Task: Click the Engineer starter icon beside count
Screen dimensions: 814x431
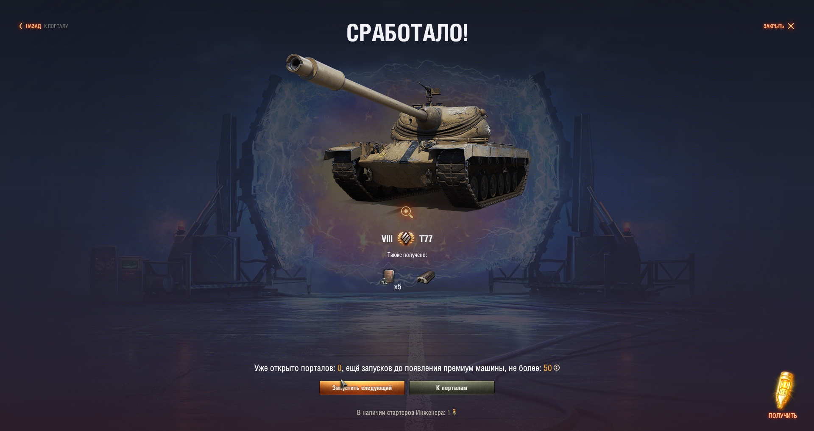Action: pyautogui.click(x=454, y=412)
